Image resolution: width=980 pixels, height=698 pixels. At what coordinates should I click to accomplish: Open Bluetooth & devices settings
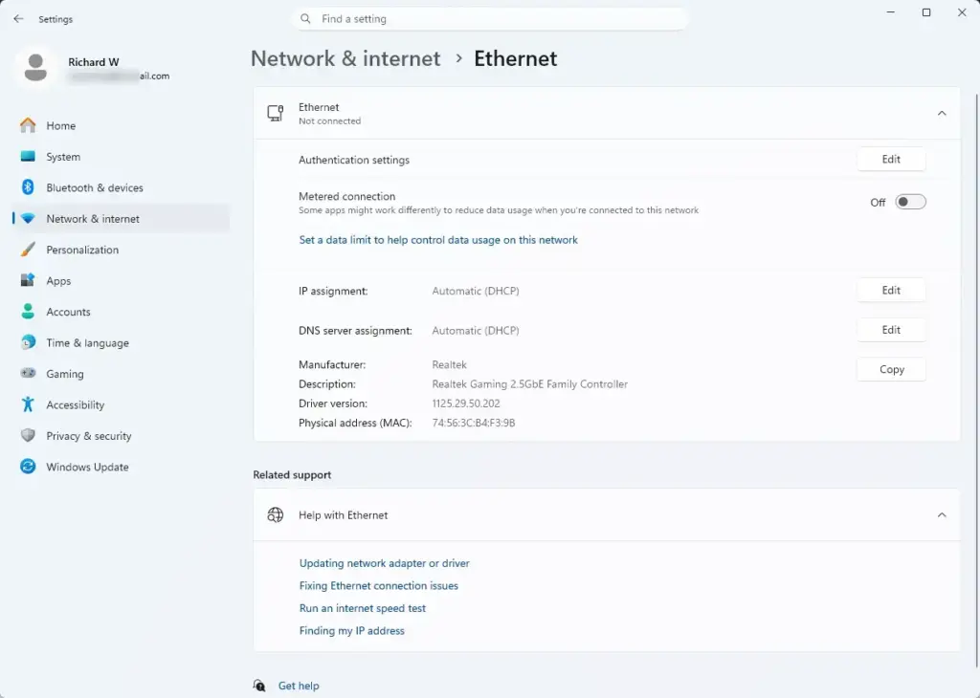(122, 188)
